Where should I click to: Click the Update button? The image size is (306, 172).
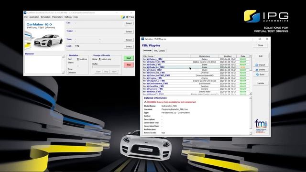pyautogui.click(x=261, y=83)
